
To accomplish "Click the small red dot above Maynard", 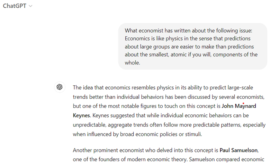I will (x=243, y=103).
